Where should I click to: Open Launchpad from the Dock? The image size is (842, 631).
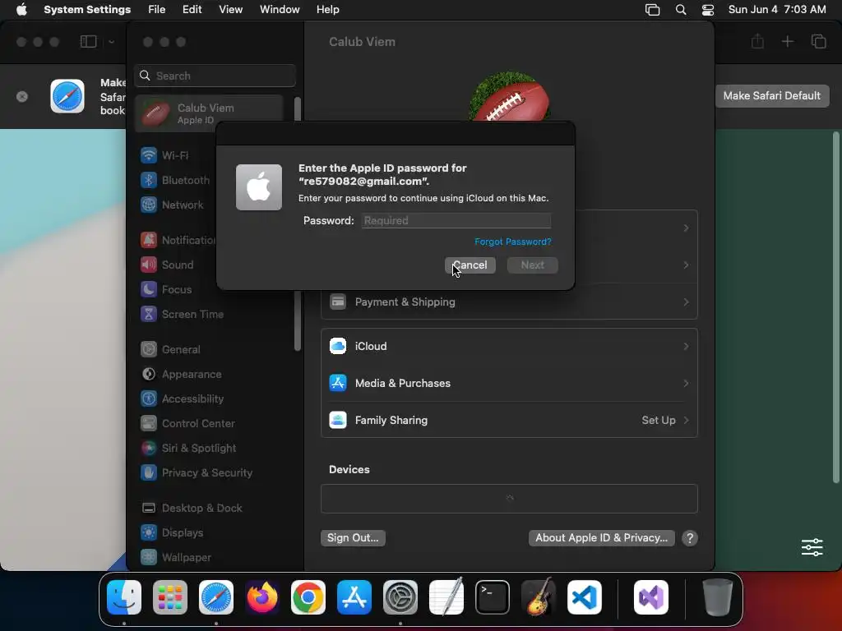pyautogui.click(x=170, y=597)
